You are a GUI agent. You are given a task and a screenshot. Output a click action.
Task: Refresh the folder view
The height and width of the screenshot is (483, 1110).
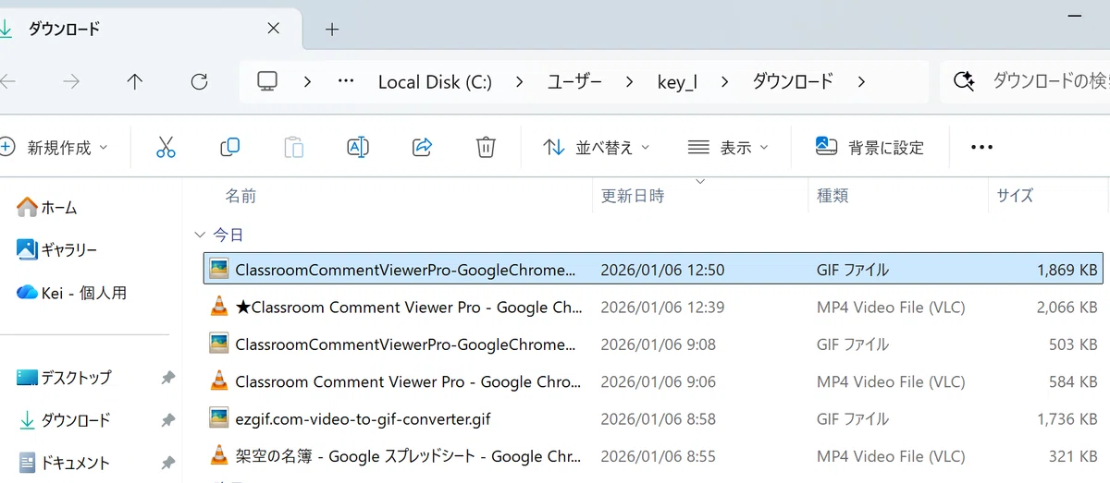(x=199, y=81)
